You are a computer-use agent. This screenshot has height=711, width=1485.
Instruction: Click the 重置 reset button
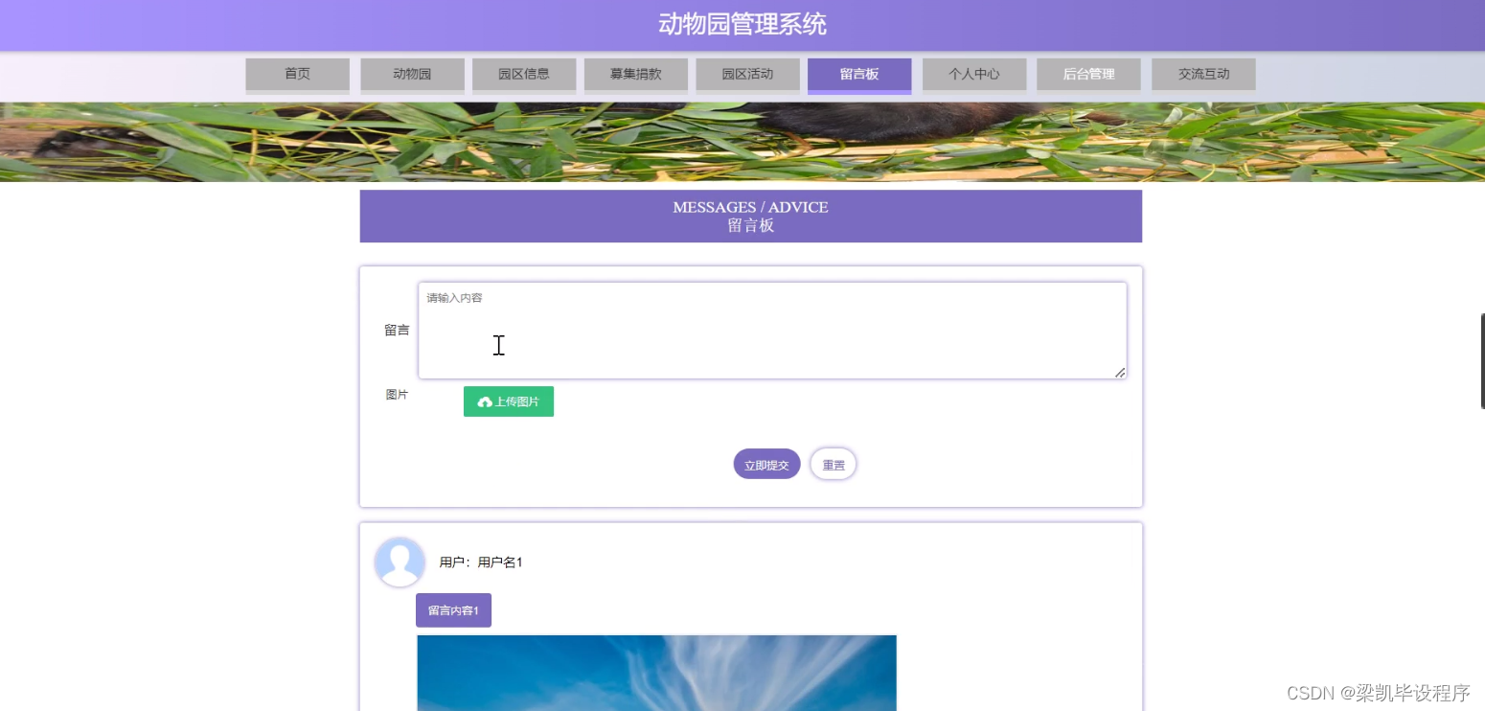[834, 465]
